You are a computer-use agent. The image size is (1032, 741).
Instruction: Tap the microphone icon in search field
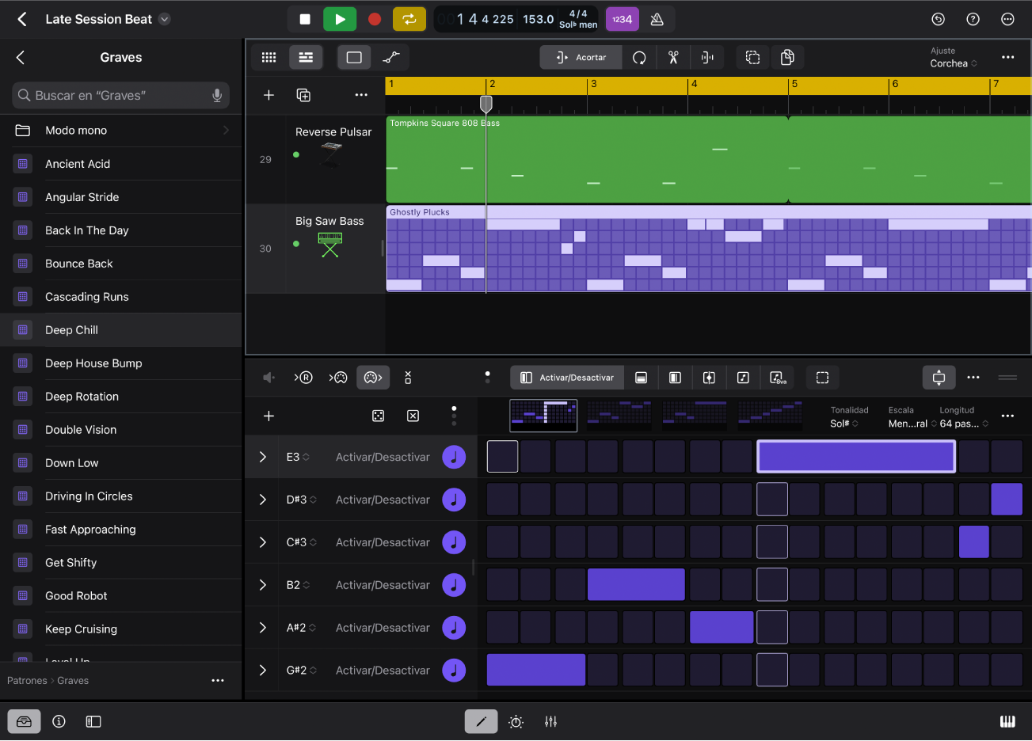point(217,95)
